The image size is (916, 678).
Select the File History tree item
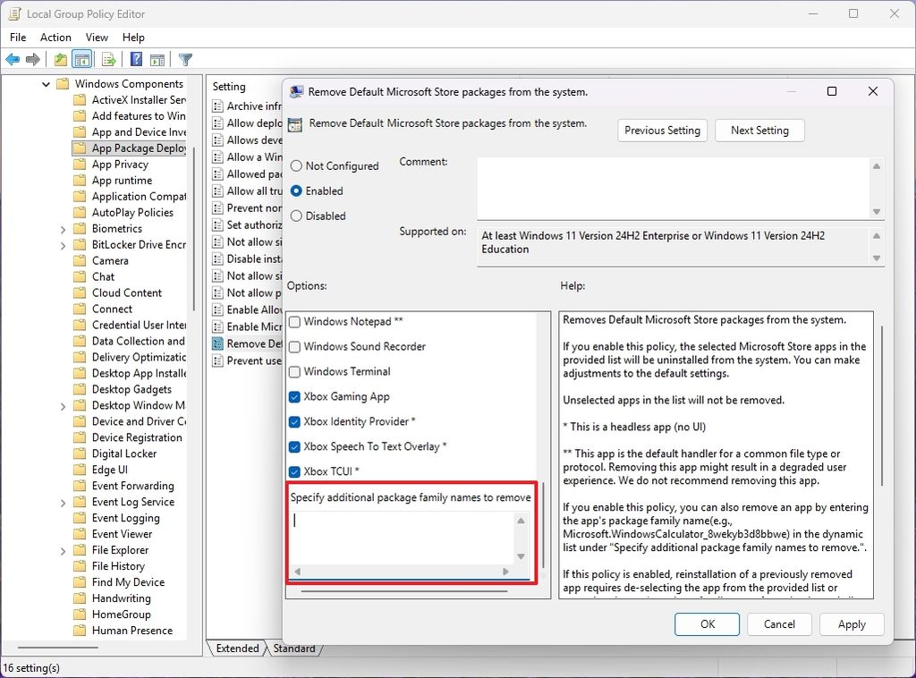pos(118,566)
